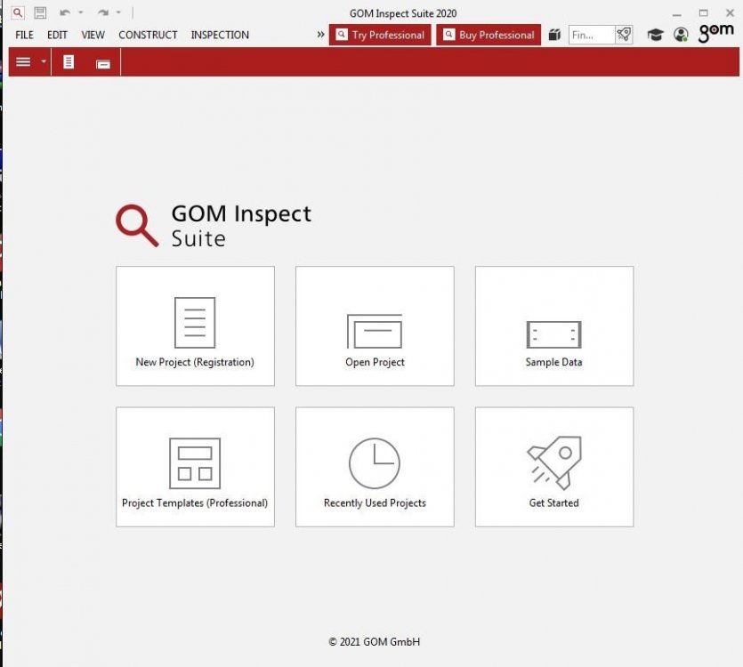
Task: Open the search magnifier in the top-left corner
Action: click(x=16, y=12)
